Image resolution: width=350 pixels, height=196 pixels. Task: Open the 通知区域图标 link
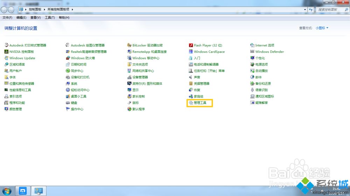(x=265, y=96)
